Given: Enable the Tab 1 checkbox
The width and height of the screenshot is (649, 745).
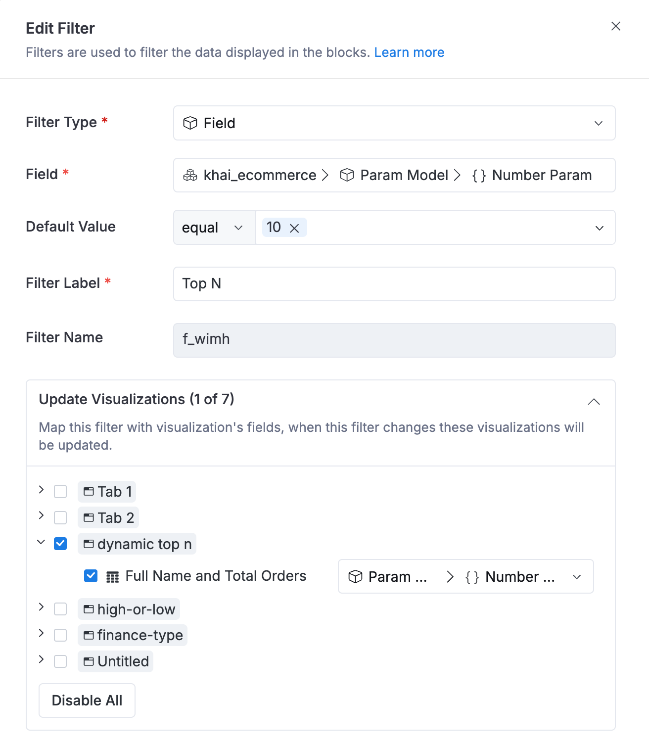Looking at the screenshot, I should pyautogui.click(x=60, y=491).
